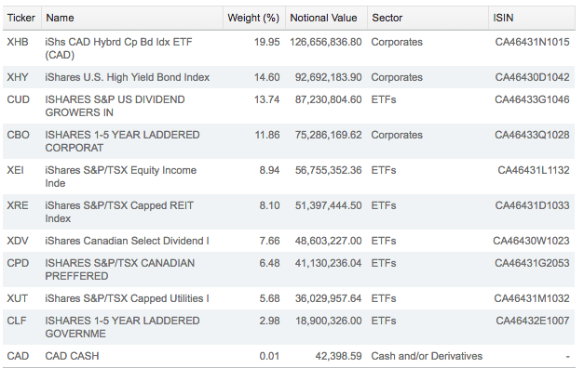The image size is (584, 368).
Task: Click name iShares Canadian Select Dividend I
Action: [127, 241]
